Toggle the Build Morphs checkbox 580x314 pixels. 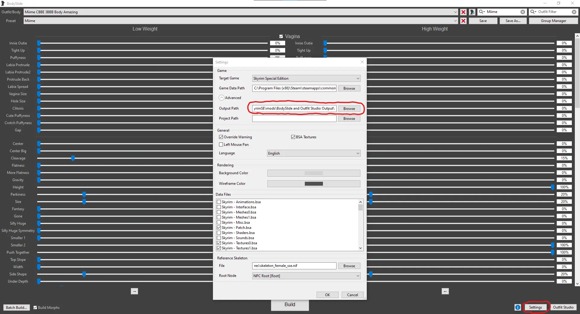tap(35, 308)
